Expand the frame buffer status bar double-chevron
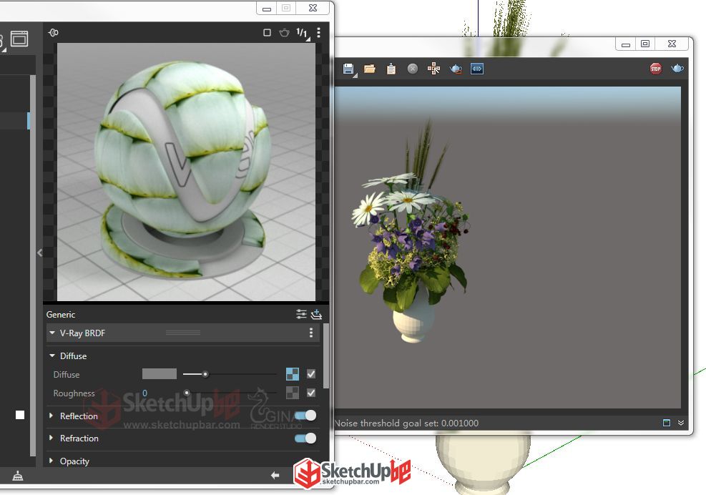This screenshot has width=706, height=495. [681, 423]
